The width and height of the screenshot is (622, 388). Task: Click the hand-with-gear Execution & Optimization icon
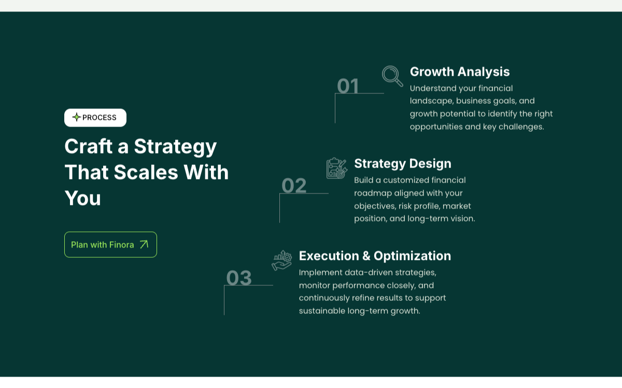point(281,260)
